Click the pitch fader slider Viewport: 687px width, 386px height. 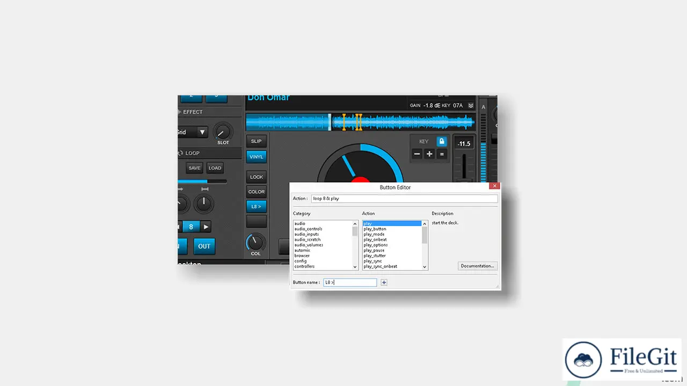(465, 169)
